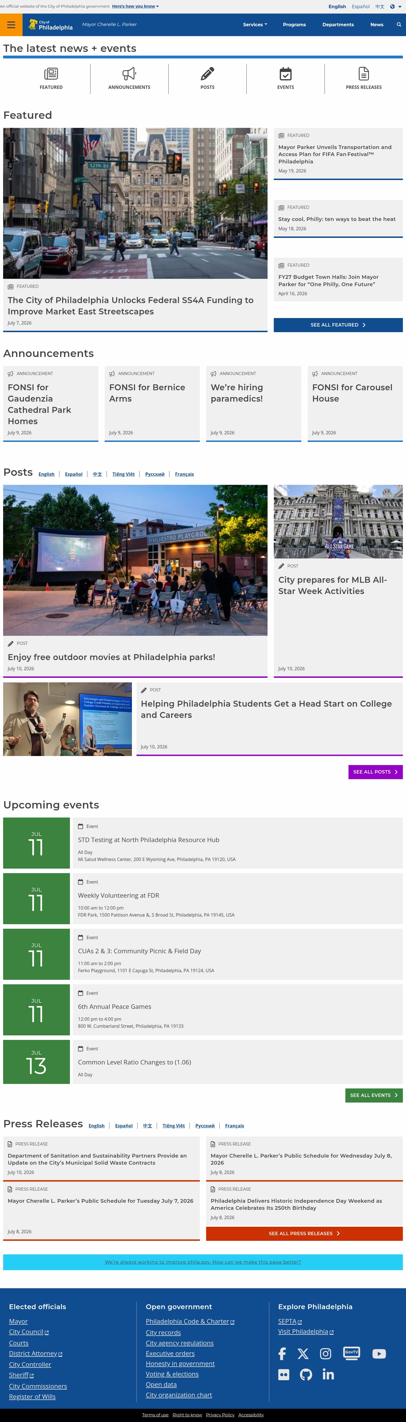Open FONSI for Carousel House announcement
Screen dimensions: 406x1422
(355, 404)
